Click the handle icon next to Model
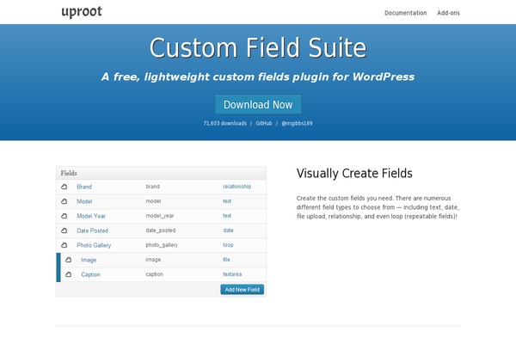This screenshot has height=344, width=516. [64, 201]
